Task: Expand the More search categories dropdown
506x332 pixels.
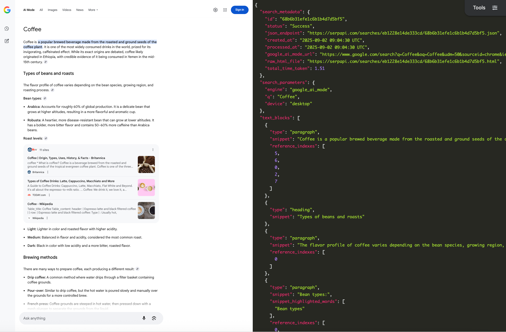Action: (93, 10)
